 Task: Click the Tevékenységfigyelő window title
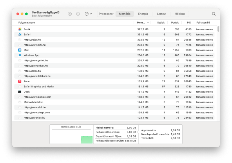pyautogui.click(x=46, y=12)
